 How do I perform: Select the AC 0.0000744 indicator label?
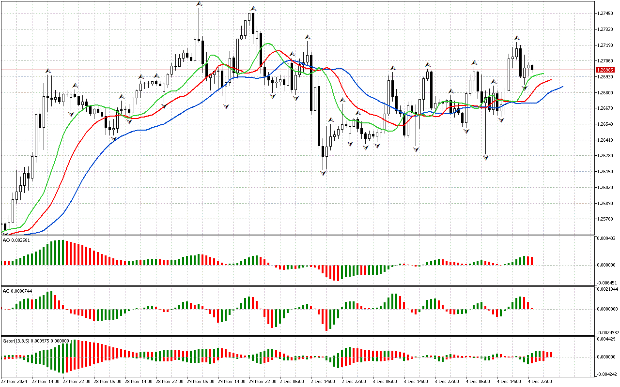(17, 291)
